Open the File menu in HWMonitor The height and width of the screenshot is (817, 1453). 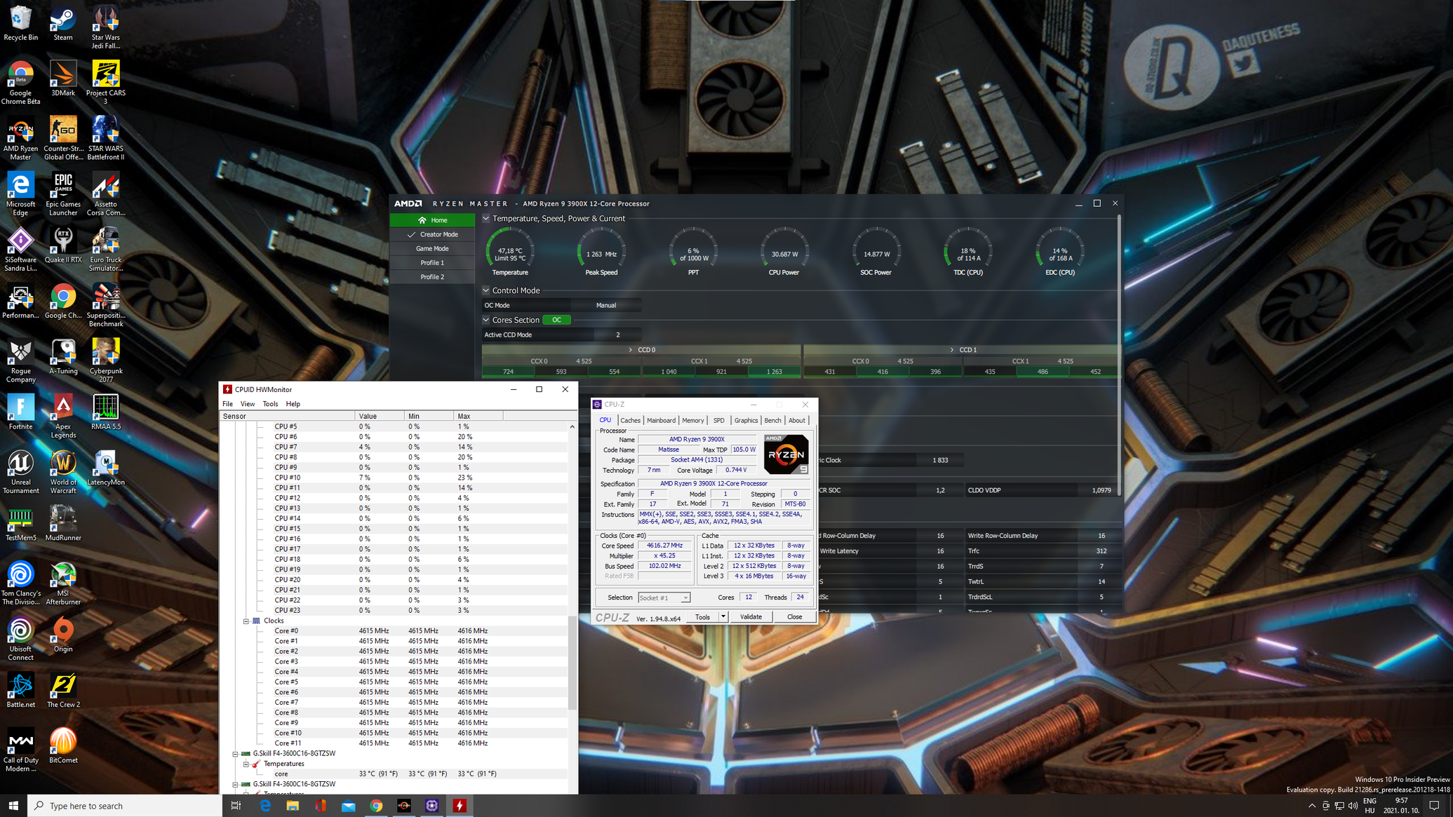tap(227, 404)
